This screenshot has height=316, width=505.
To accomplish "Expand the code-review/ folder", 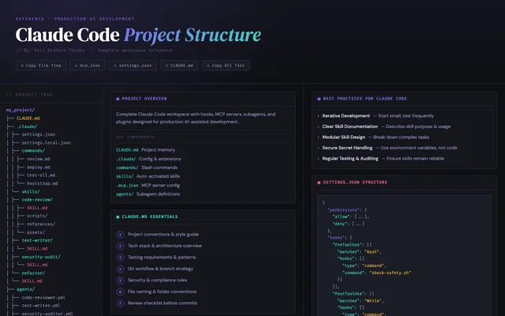I will pos(37,200).
